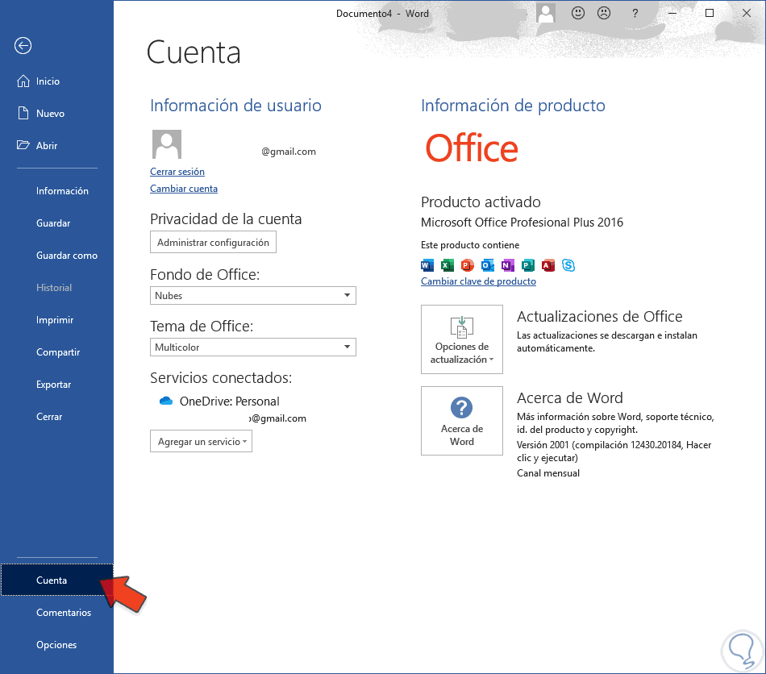
Task: Open Help question mark in title bar
Action: pos(635,13)
